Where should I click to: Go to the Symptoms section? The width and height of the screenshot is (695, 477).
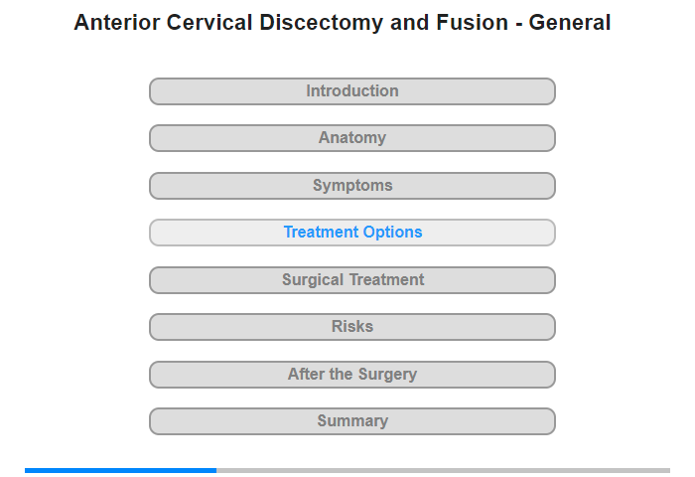click(x=351, y=186)
